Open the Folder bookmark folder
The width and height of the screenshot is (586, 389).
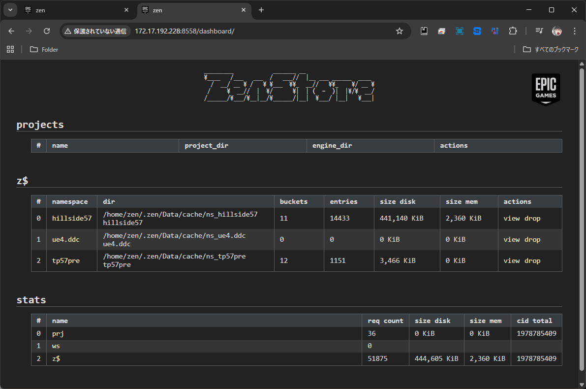point(44,49)
